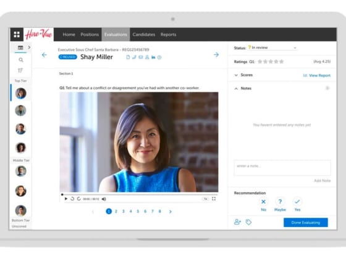Image resolution: width=346 pixels, height=259 pixels.
Task: Expand the sidebar with the chevron arrow
Action: click(x=29, y=47)
